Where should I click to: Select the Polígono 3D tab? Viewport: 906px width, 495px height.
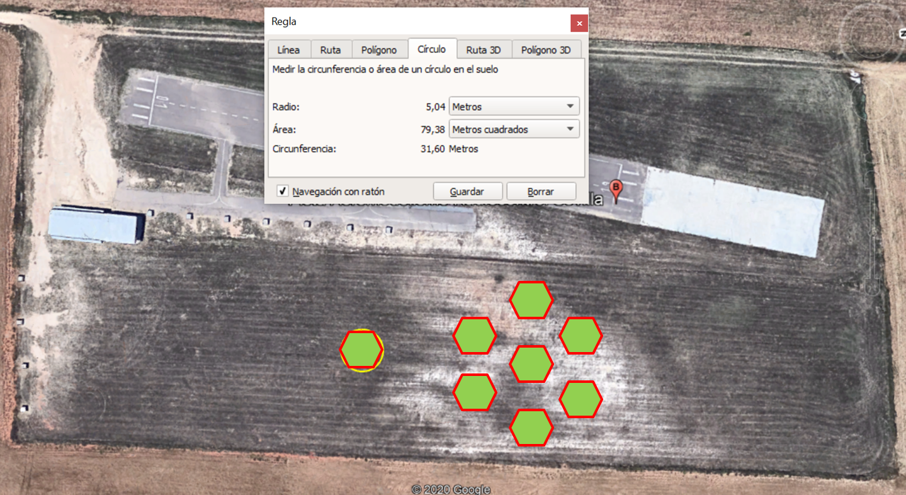tap(546, 50)
